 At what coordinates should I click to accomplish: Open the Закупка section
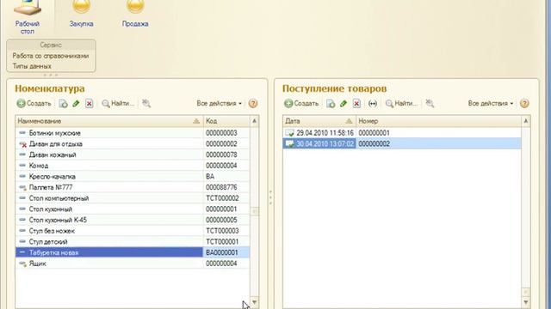pyautogui.click(x=81, y=15)
